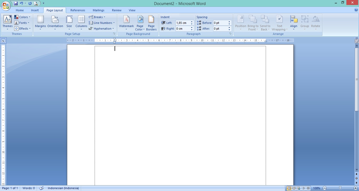Viewport: 359px width, 191px height.
Task: Open the Breaks dropdown
Action: coord(97,17)
